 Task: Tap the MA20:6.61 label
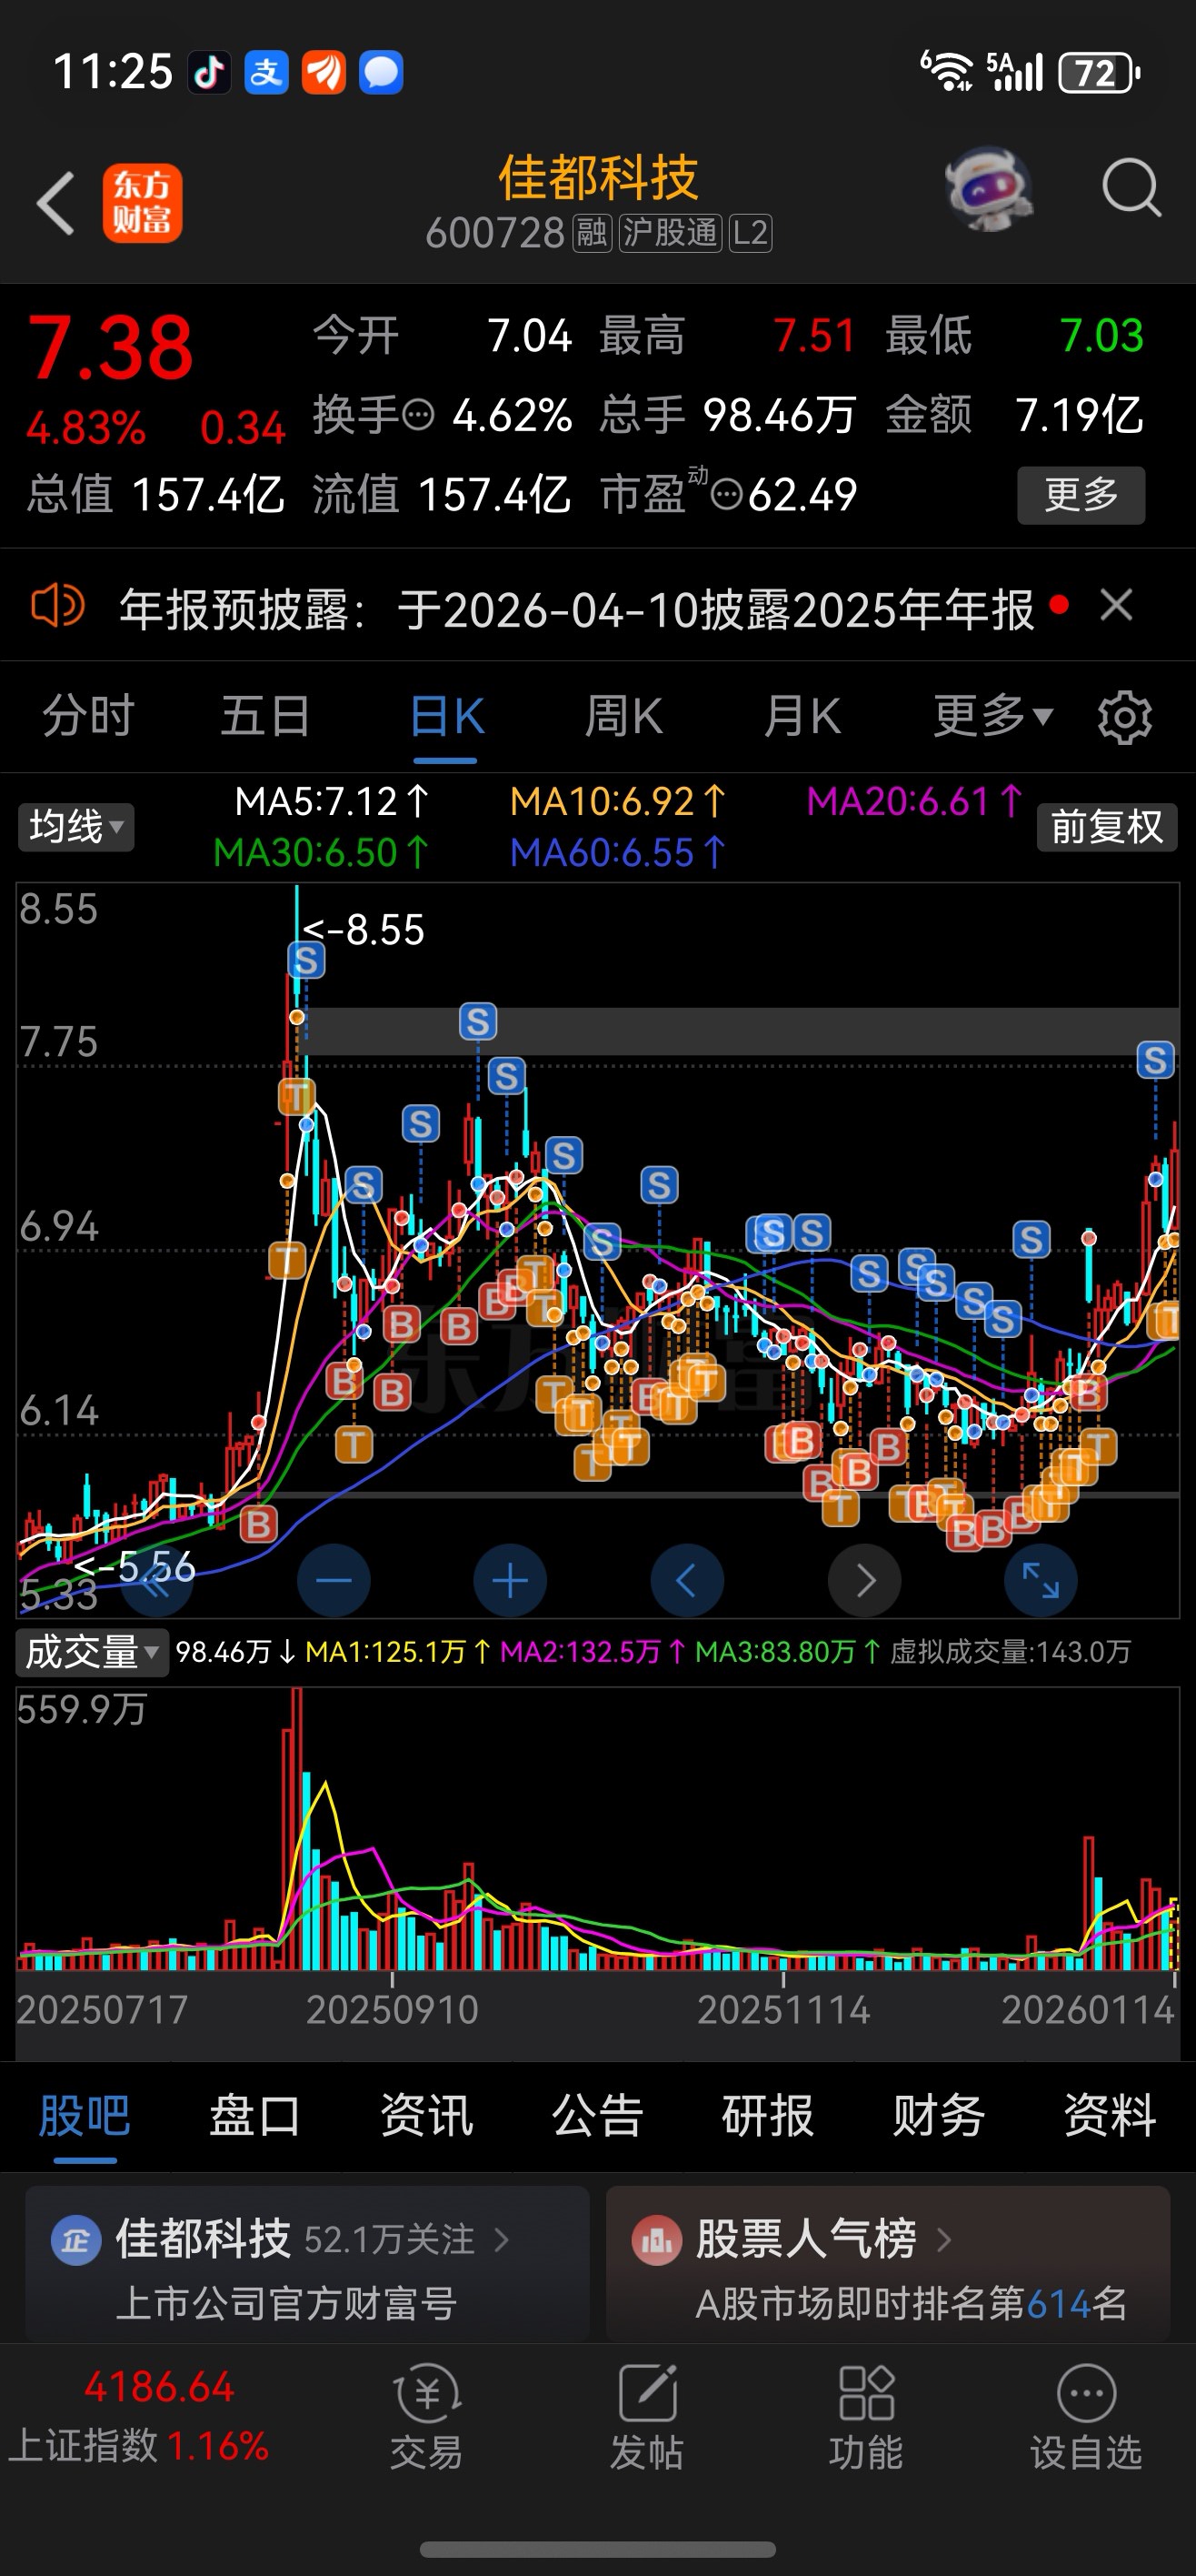914,801
